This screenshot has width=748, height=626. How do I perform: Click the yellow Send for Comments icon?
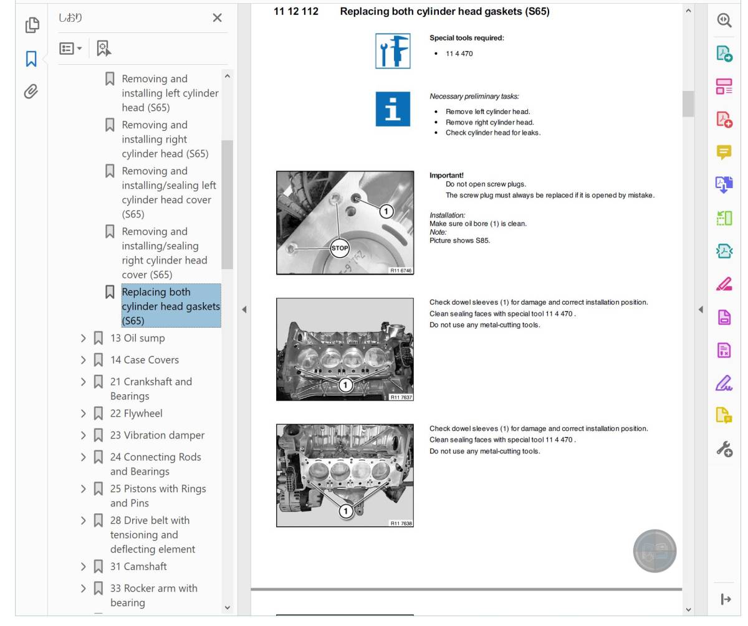point(724,415)
